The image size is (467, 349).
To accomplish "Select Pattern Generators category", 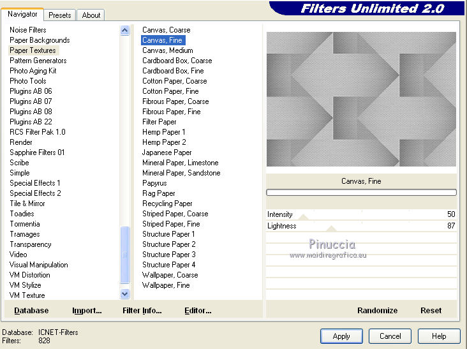I will click(38, 61).
